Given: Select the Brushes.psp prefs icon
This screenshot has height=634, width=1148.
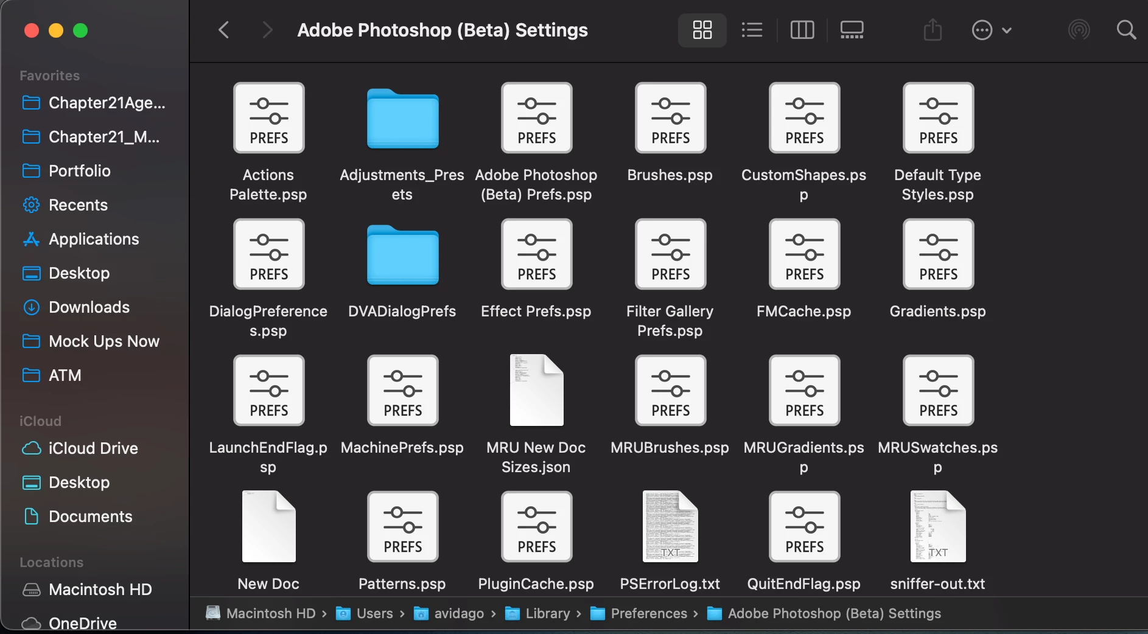Looking at the screenshot, I should coord(670,117).
